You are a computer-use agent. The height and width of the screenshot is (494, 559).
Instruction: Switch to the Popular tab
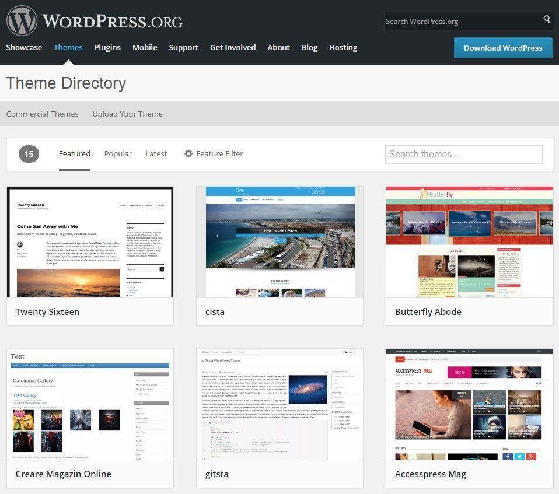(118, 154)
